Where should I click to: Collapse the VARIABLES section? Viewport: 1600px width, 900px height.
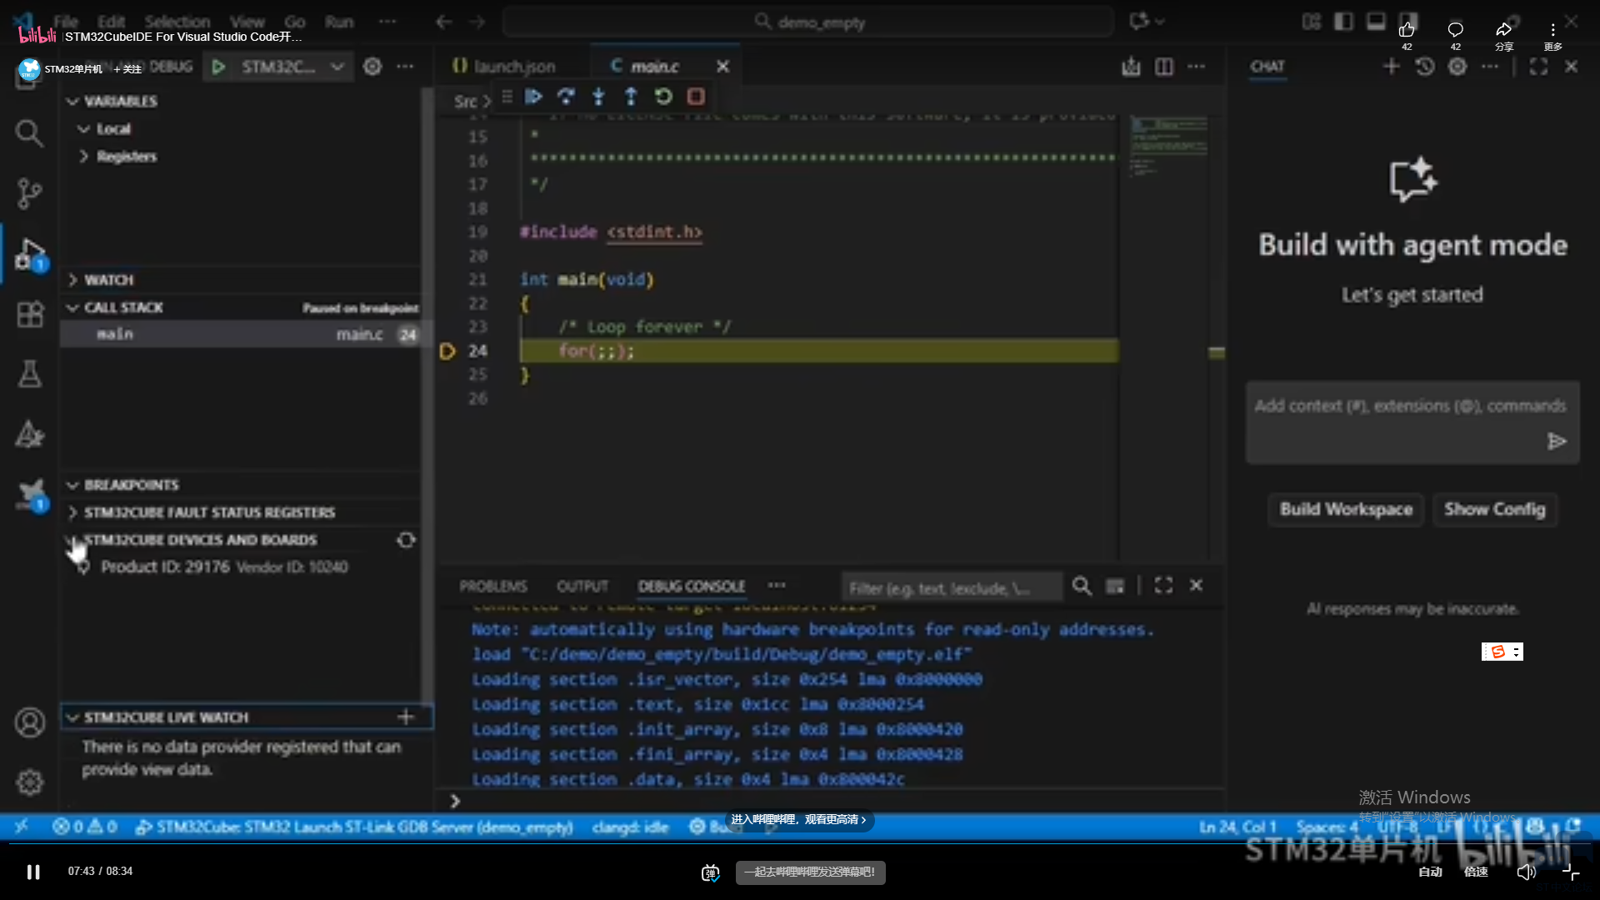coord(72,102)
